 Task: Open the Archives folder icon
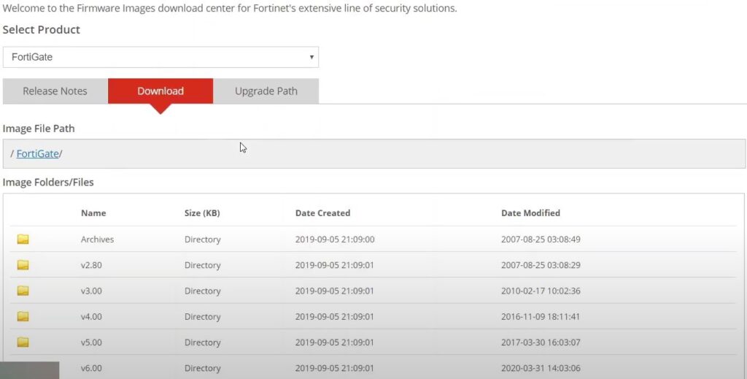tap(23, 239)
